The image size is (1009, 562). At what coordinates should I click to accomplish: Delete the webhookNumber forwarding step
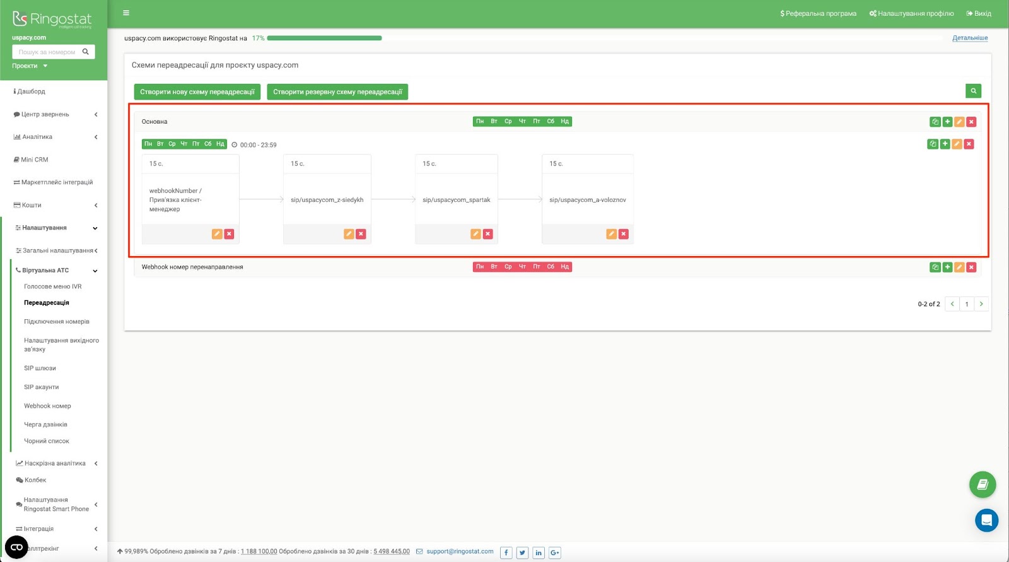(x=229, y=234)
